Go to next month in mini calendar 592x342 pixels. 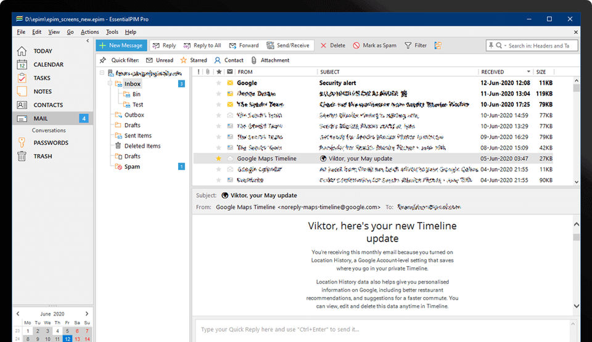point(87,314)
